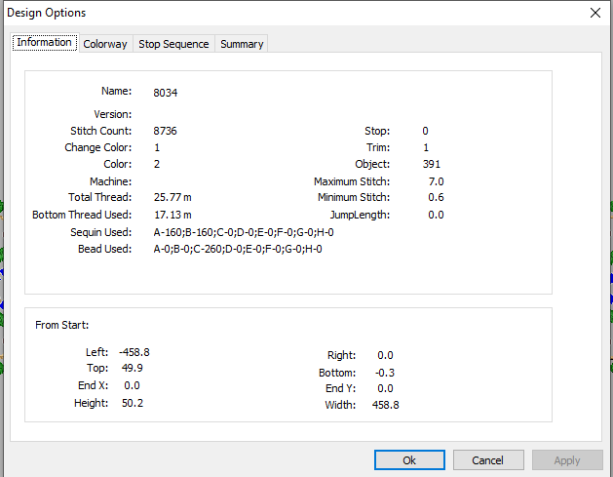Click the Top value 49.9

click(133, 368)
